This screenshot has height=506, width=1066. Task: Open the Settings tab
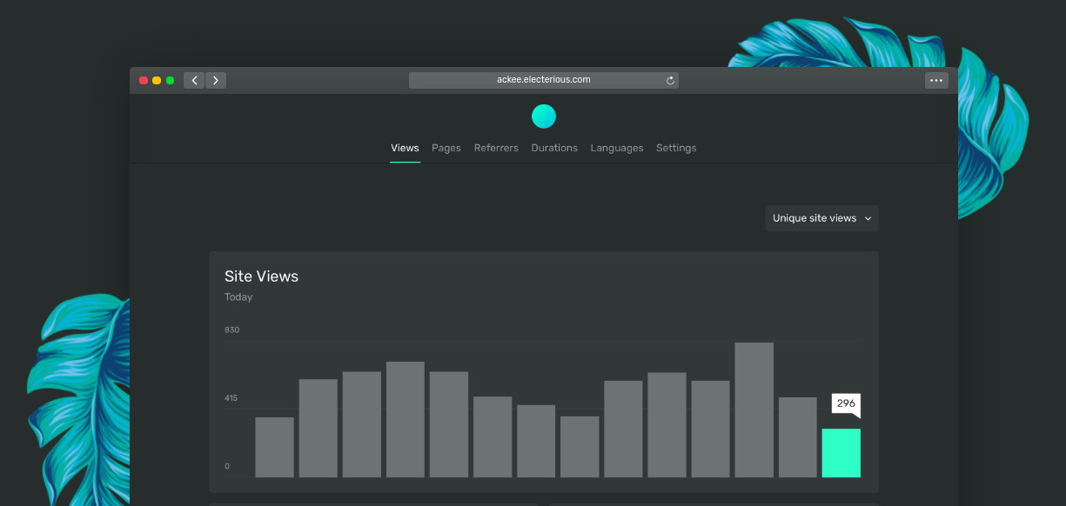click(x=676, y=148)
